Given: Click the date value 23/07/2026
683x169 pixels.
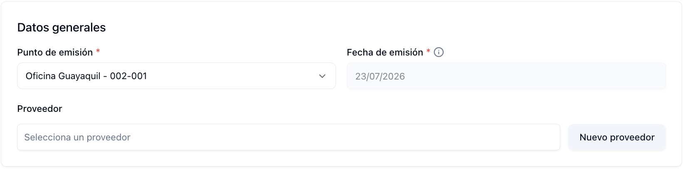Looking at the screenshot, I should pos(380,76).
